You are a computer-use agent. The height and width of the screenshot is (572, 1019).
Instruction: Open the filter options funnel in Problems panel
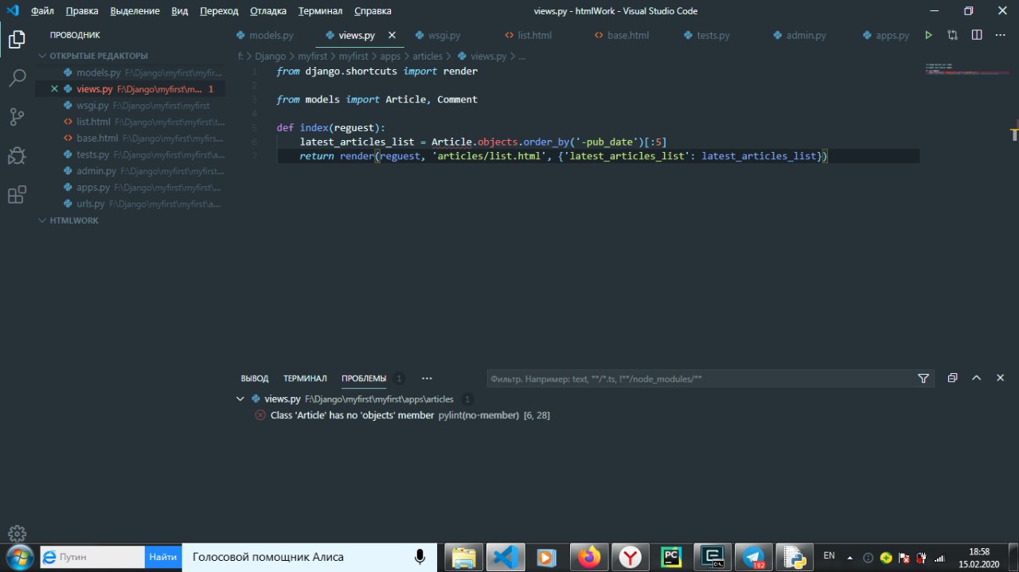point(923,379)
